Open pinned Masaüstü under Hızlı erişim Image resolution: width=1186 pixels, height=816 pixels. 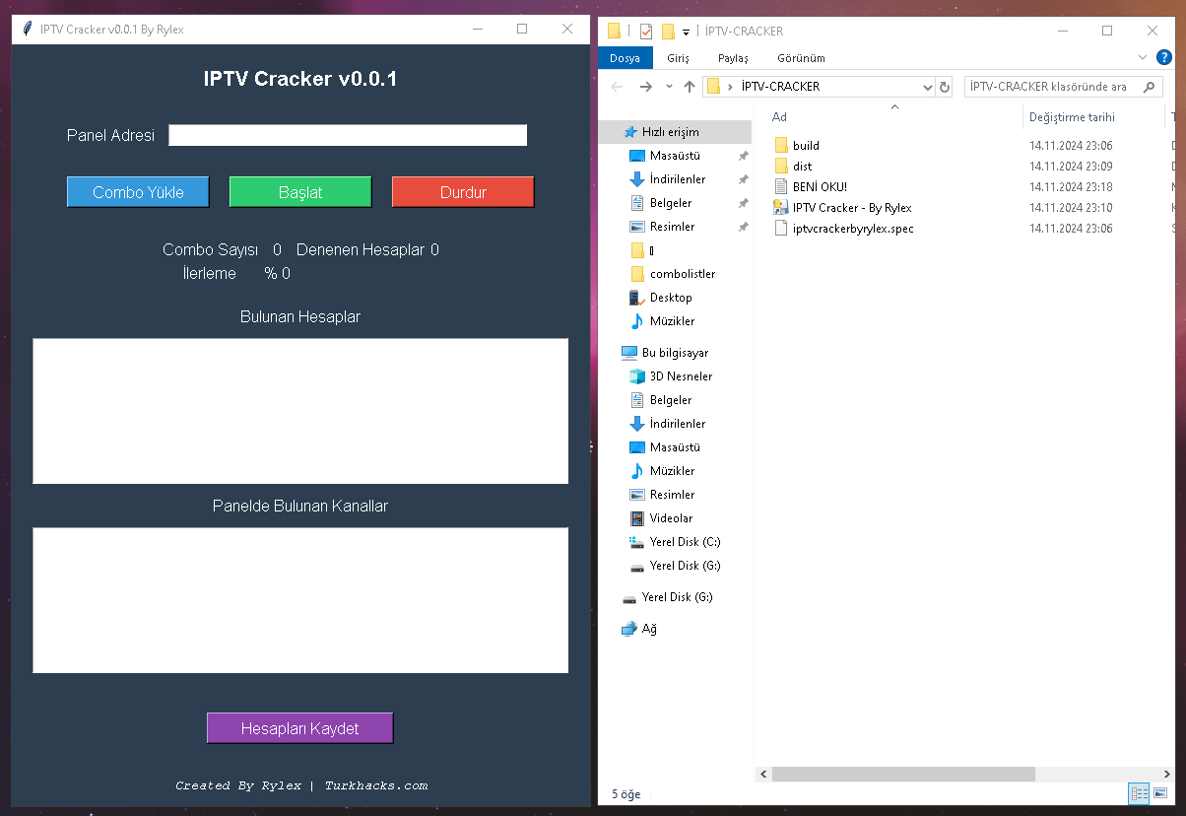click(675, 156)
